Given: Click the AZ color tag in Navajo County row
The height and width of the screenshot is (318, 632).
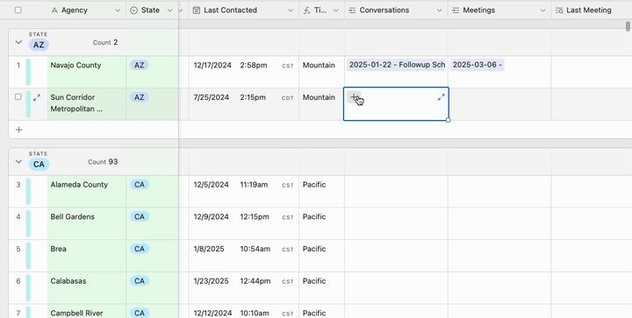Looking at the screenshot, I should point(139,65).
